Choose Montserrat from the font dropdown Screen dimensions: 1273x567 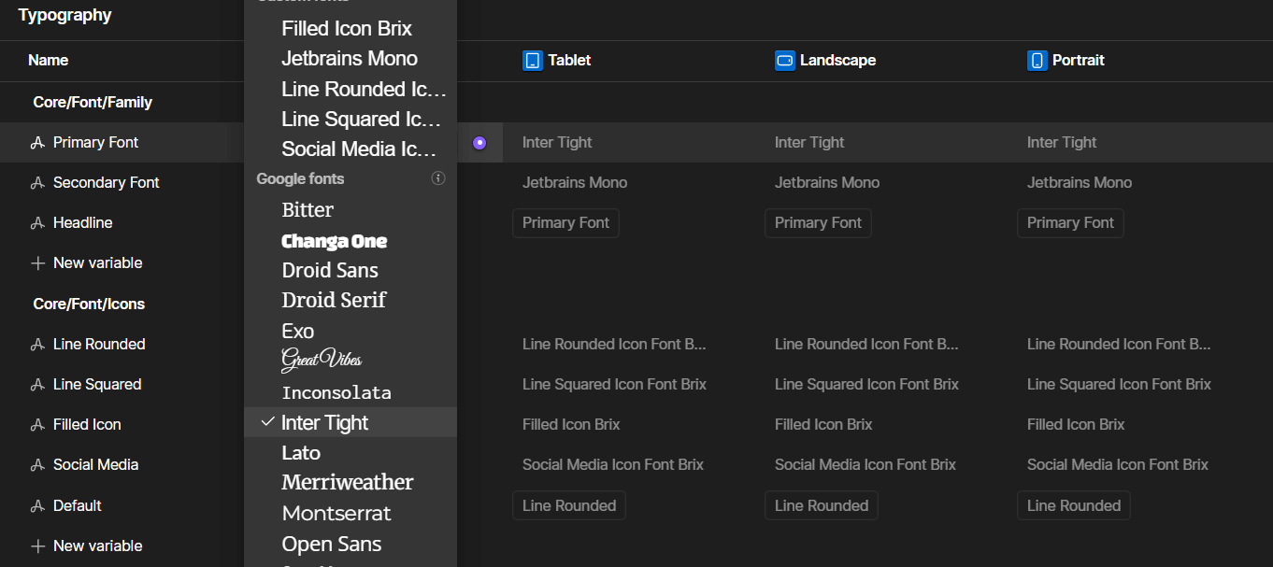click(x=336, y=513)
